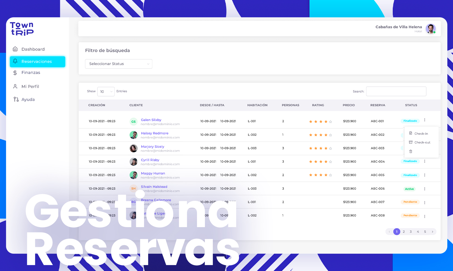Screen dimensions: 453x271
Task: Choose Check-in from popup menu
Action: click(421, 134)
